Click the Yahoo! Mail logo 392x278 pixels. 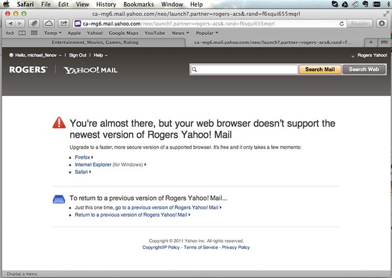point(91,70)
